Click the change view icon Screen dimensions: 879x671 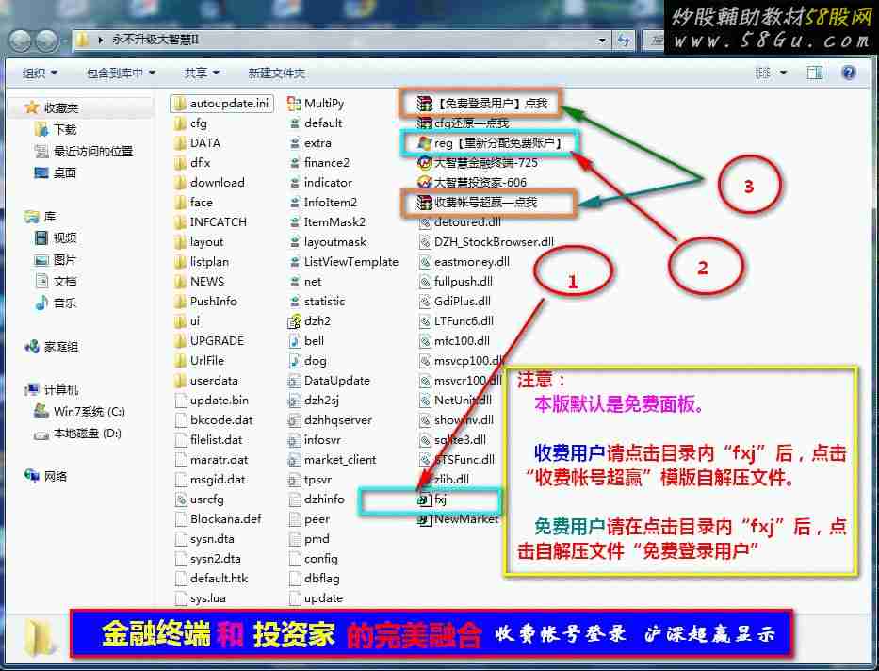pyautogui.click(x=763, y=73)
